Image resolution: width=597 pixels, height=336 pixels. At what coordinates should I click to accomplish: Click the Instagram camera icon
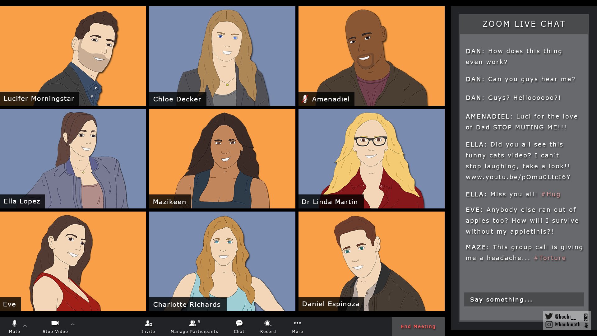(549, 324)
